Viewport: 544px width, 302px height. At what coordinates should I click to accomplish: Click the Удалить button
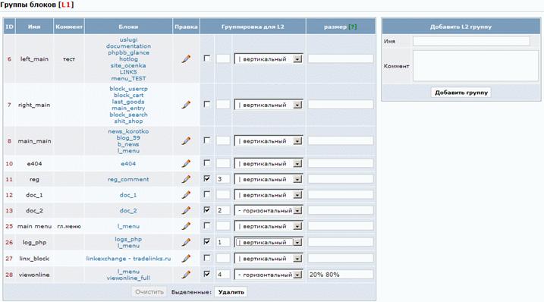coord(231,292)
